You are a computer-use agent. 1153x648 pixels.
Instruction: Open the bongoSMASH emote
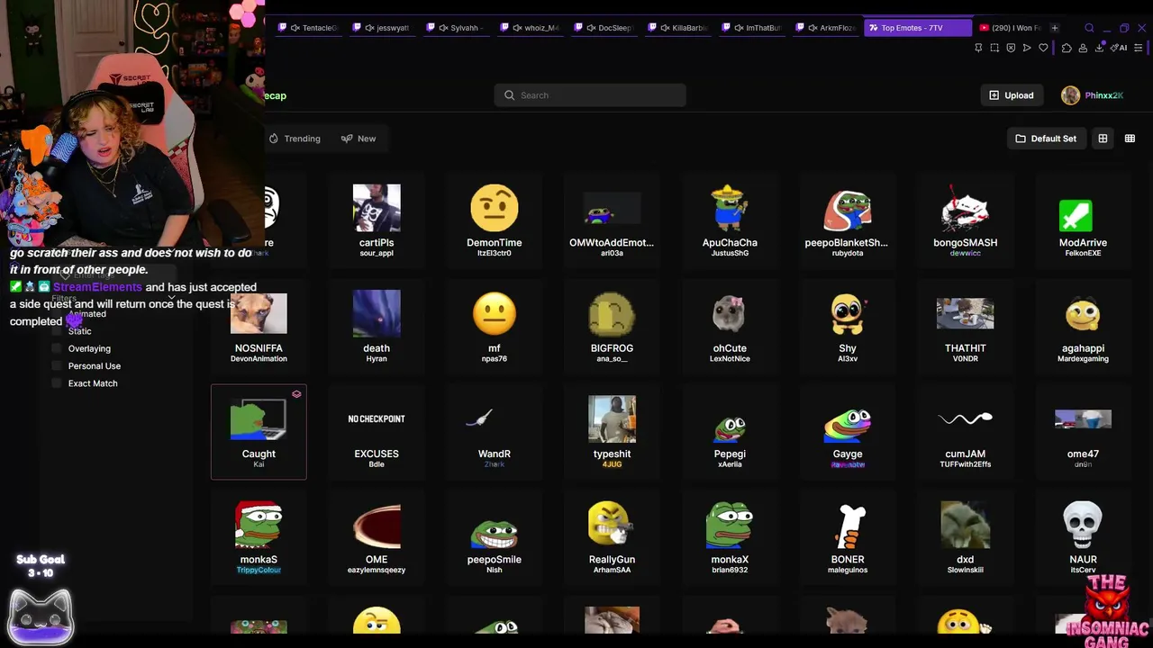pyautogui.click(x=965, y=220)
